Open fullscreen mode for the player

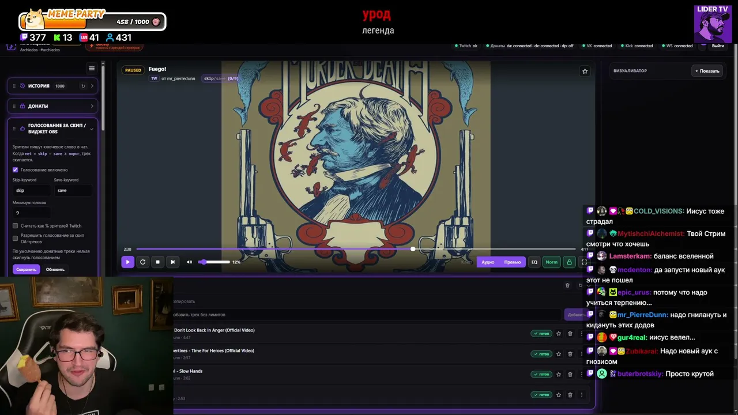(584, 262)
